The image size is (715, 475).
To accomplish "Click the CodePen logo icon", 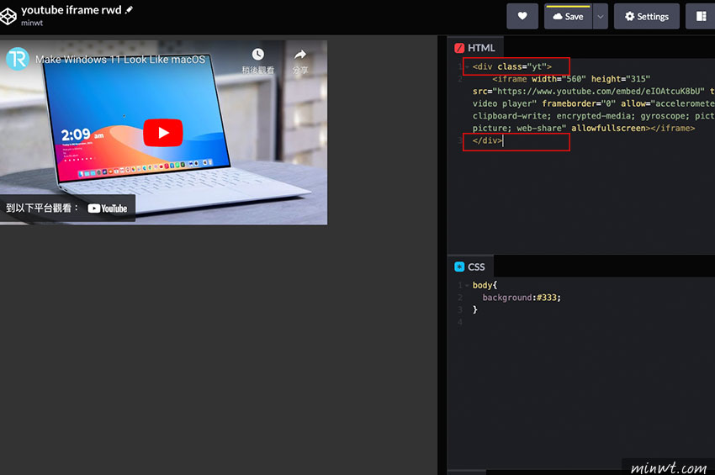I will 8,17.
